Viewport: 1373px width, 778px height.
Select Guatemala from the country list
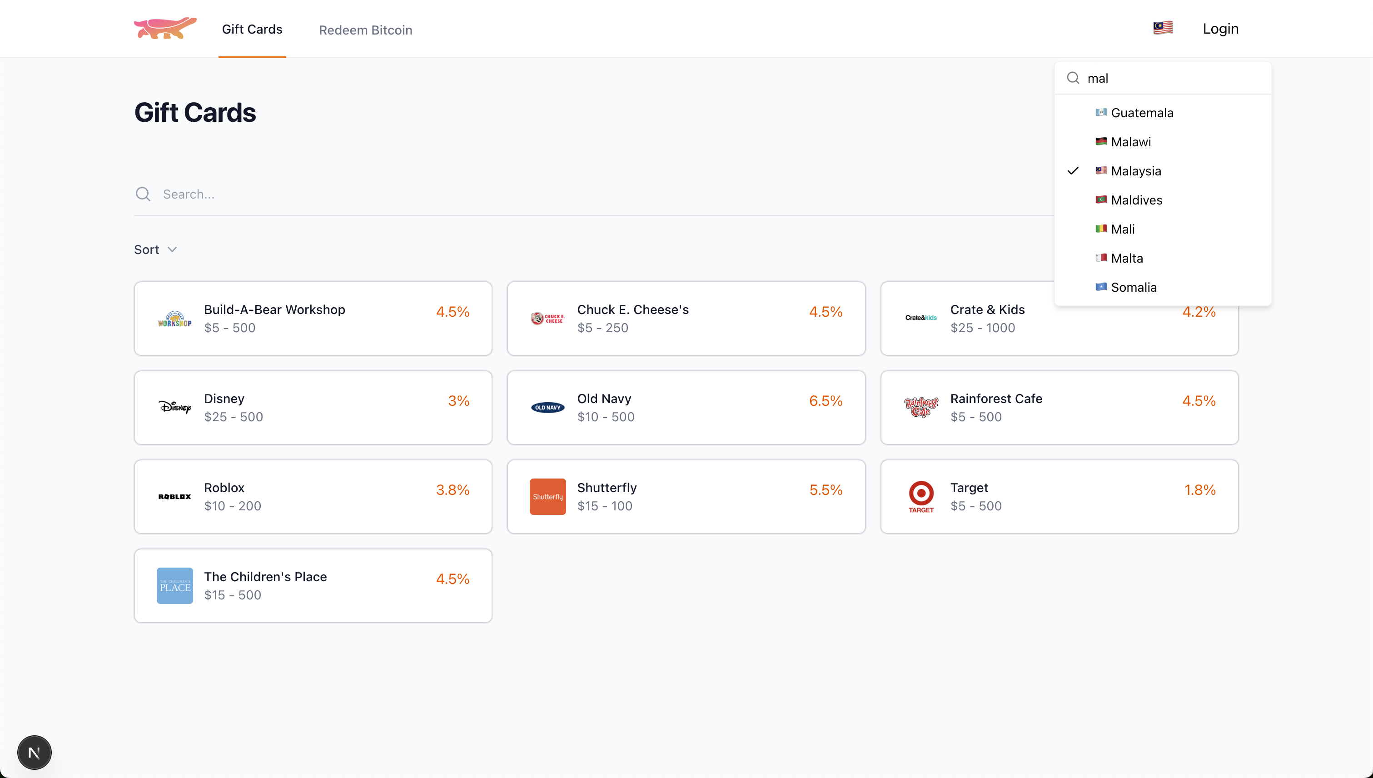pyautogui.click(x=1163, y=113)
